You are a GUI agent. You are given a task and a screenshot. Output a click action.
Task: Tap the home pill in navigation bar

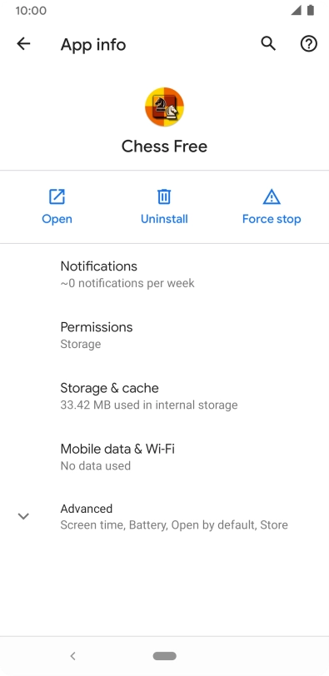click(x=164, y=656)
